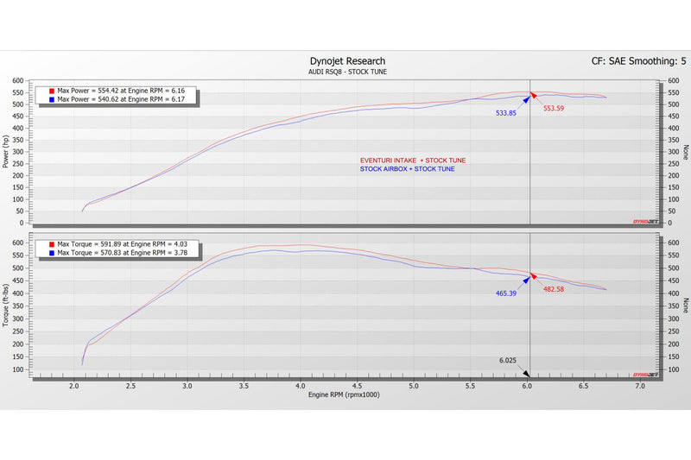Click the AUDI RSQ8 - STOCK TUNE subtitle
The image size is (691, 460).
click(345, 72)
